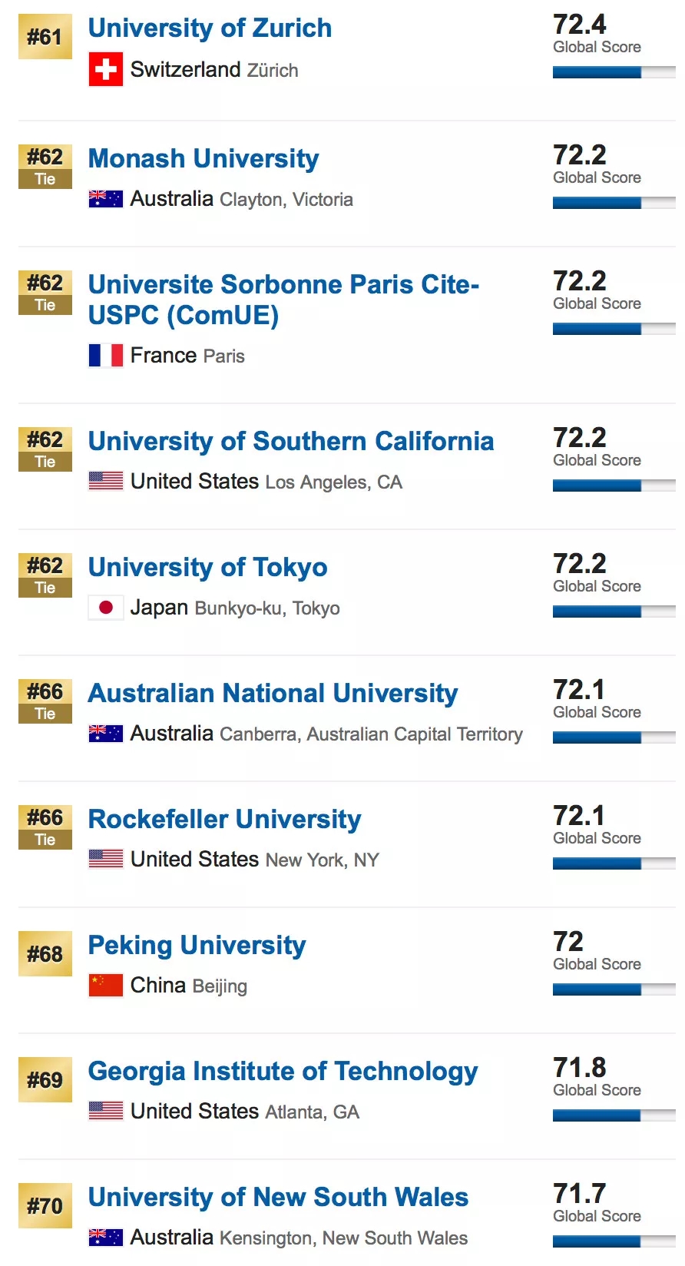This screenshot has width=685, height=1266.
Task: Click the #61 rank badge
Action: click(45, 37)
